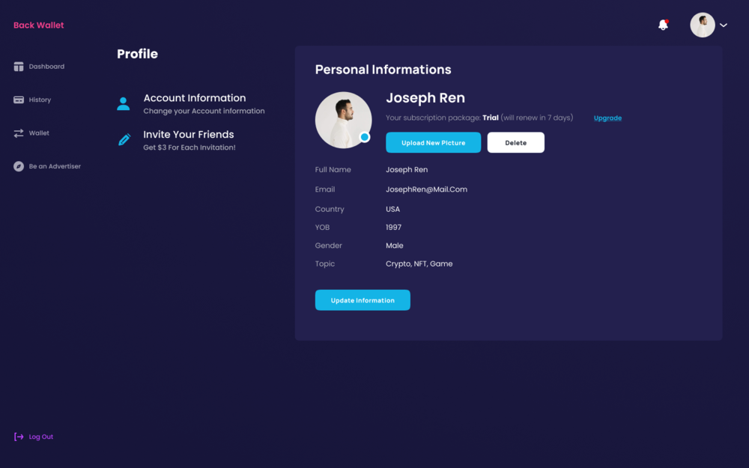This screenshot has width=749, height=468.
Task: Open the Account Information section
Action: pos(195,98)
